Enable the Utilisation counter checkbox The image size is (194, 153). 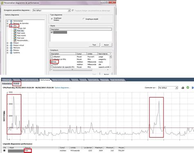pos(52,56)
